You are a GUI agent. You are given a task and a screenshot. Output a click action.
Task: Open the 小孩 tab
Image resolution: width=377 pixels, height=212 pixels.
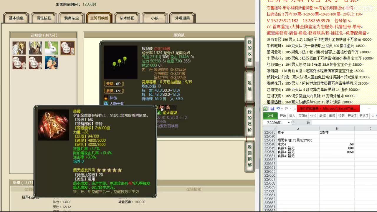[155, 18]
